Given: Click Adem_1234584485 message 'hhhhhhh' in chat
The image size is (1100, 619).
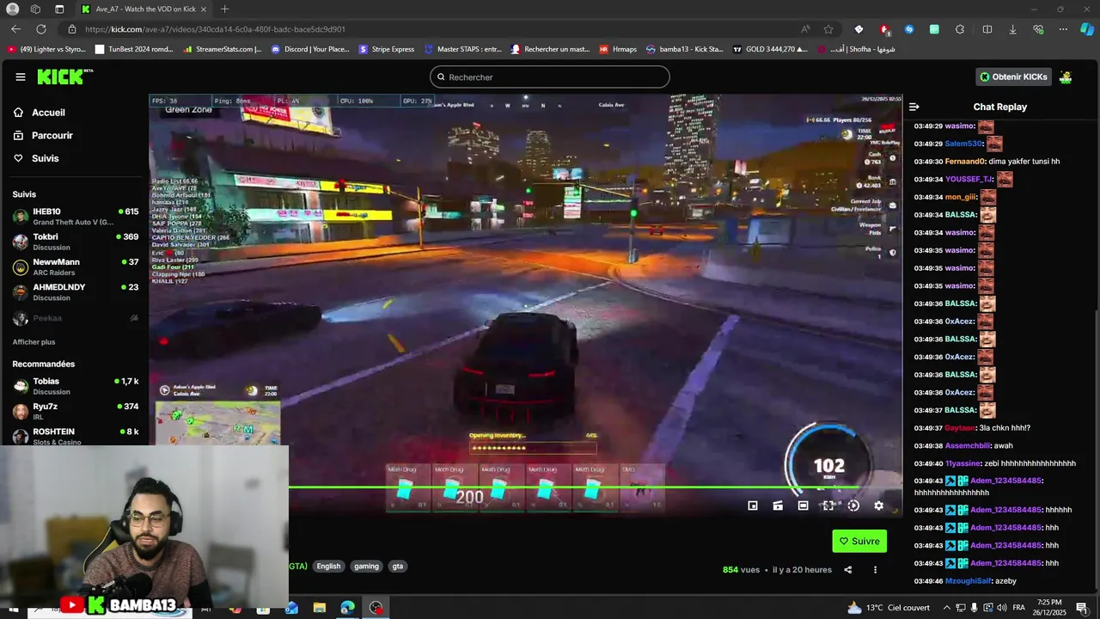Looking at the screenshot, I should pos(1058,510).
